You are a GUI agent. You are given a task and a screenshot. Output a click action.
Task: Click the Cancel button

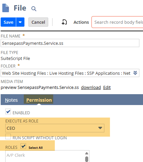[38, 22]
